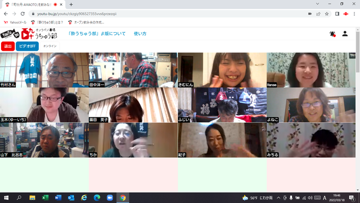Click the オンライン status button
This screenshot has width=360, height=203.
50,46
